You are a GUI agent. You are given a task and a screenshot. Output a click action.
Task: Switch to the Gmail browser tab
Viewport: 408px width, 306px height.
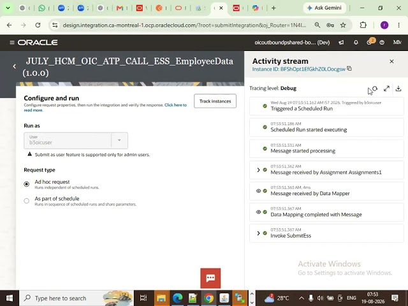pyautogui.click(x=120, y=8)
